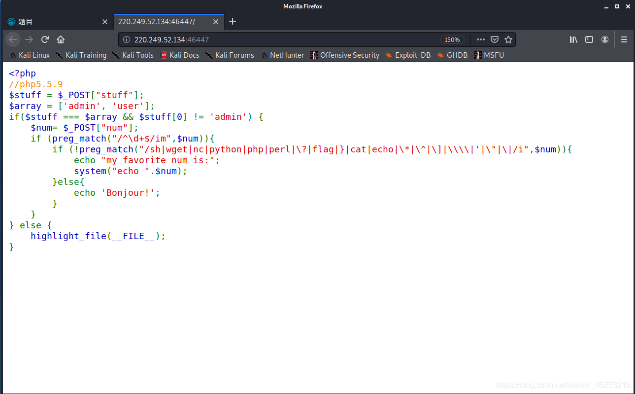
Task: Click the '$num= $_POST["num"];' line
Action: pyautogui.click(x=85, y=128)
